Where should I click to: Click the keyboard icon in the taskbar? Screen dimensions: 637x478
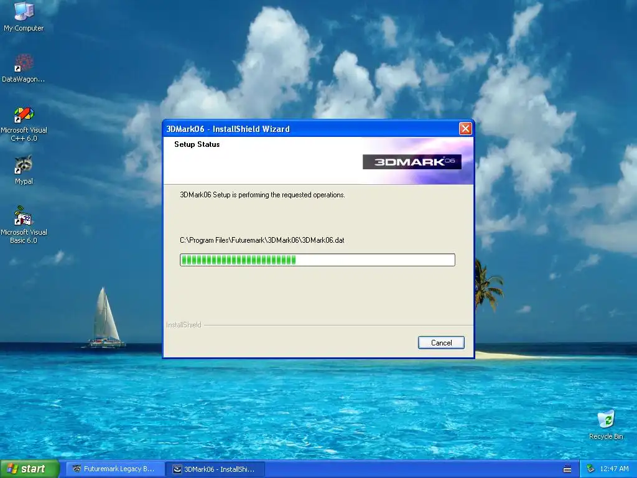pyautogui.click(x=567, y=469)
